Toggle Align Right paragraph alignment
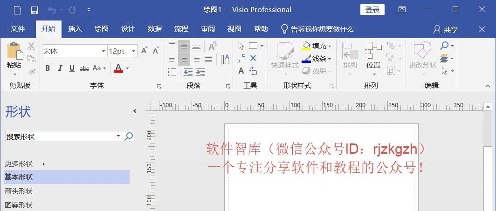 (196, 59)
